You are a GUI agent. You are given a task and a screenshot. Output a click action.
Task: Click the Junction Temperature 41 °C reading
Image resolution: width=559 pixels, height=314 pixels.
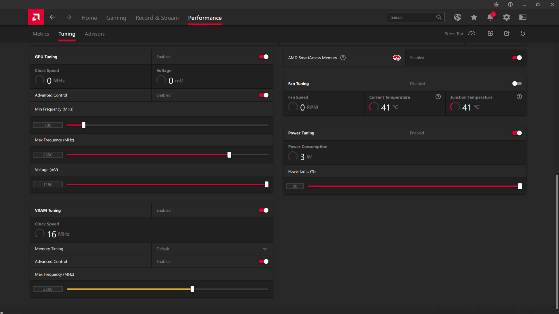coord(471,107)
